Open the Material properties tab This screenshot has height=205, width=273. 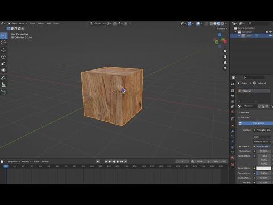[233, 158]
